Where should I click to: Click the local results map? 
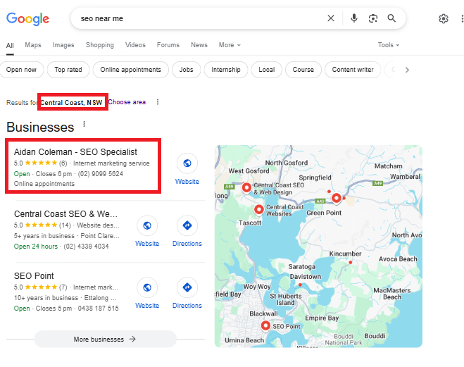click(x=318, y=247)
